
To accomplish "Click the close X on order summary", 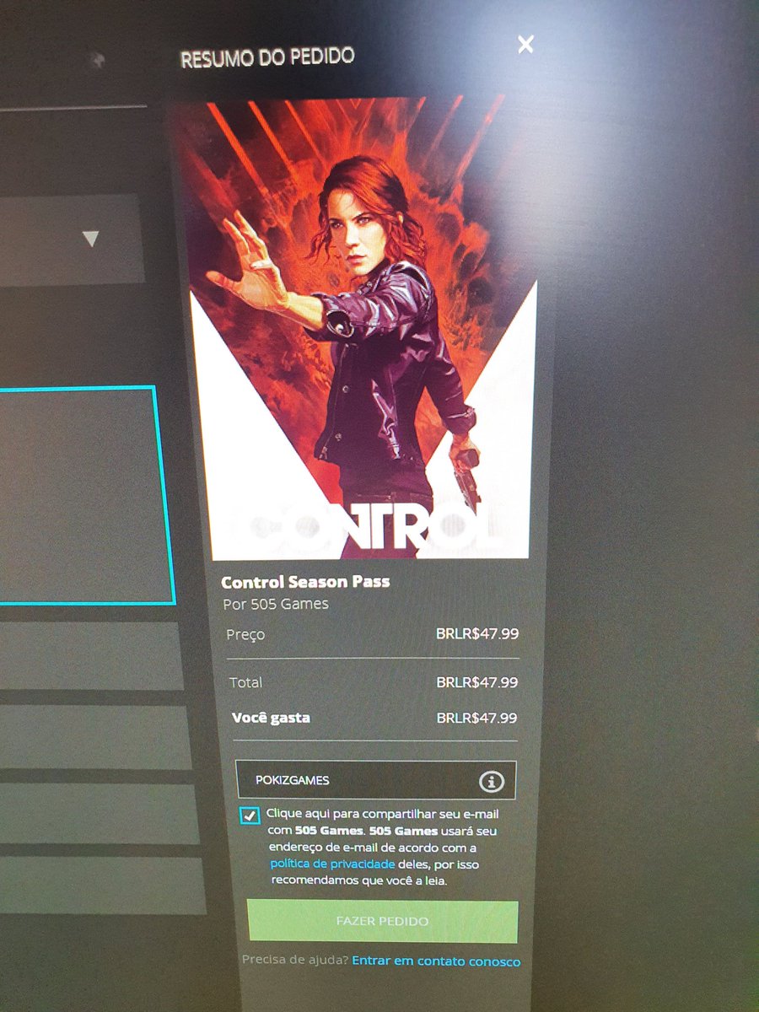I will tap(525, 45).
